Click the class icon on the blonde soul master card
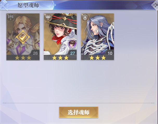The height and width of the screenshot is (124, 158). [x=11, y=17]
